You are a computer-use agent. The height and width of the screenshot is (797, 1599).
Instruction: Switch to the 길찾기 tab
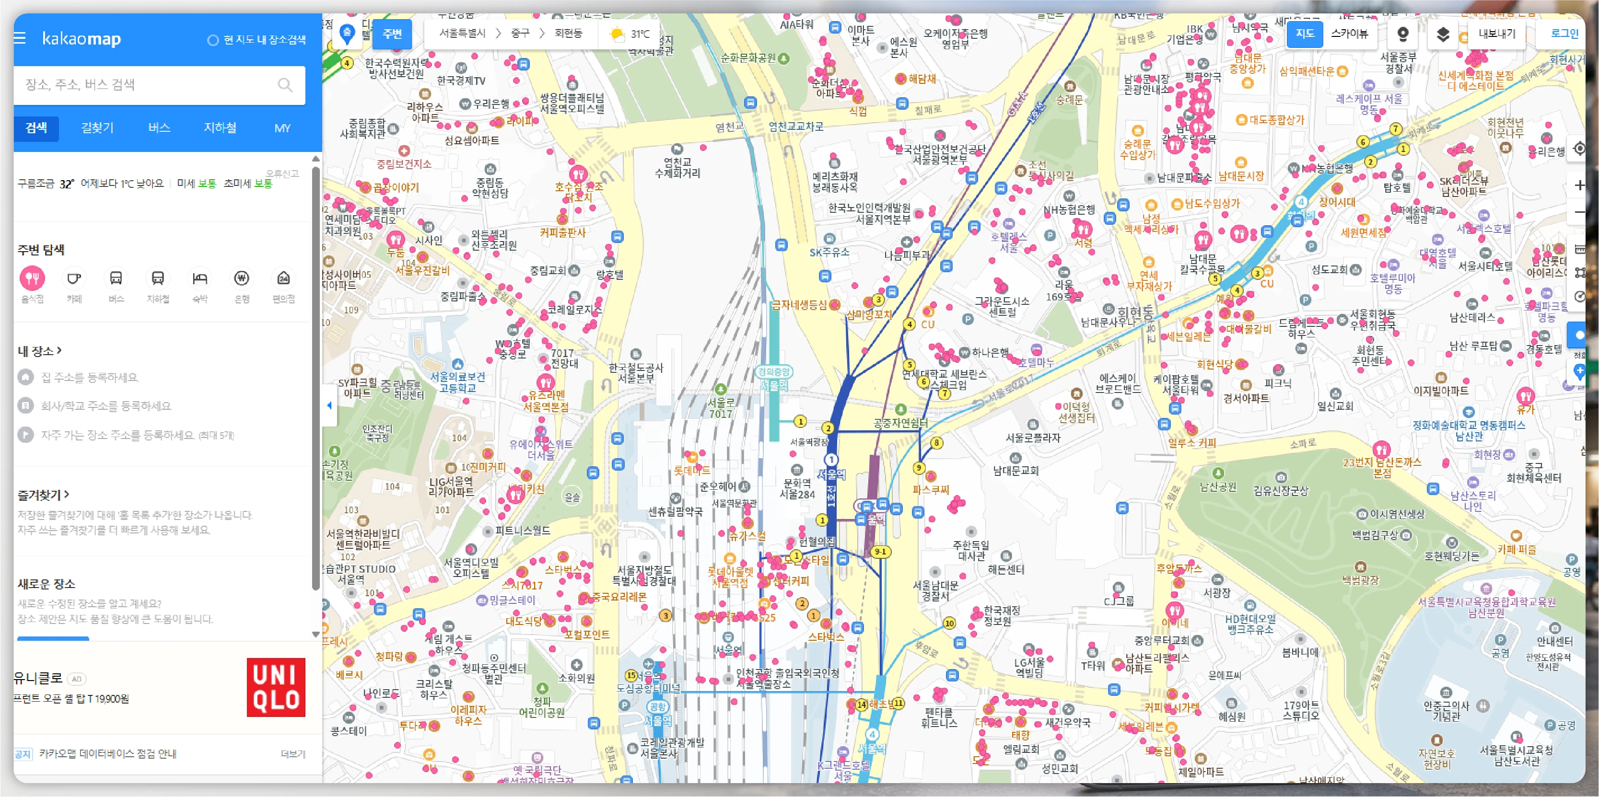pyautogui.click(x=97, y=128)
